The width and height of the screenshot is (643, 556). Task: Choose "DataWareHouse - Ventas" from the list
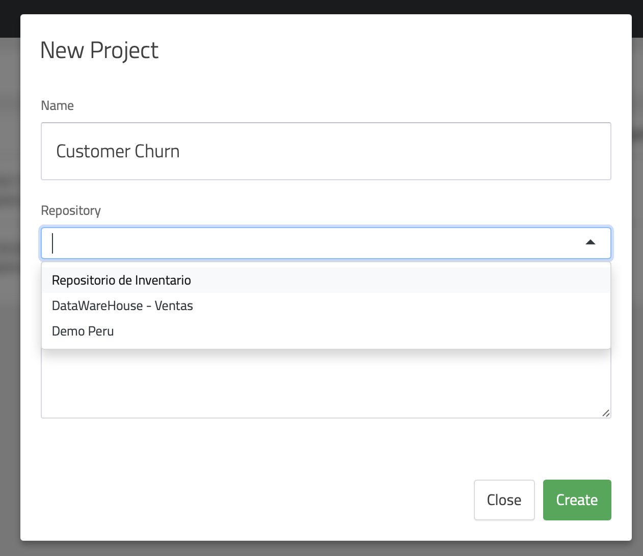coord(122,305)
